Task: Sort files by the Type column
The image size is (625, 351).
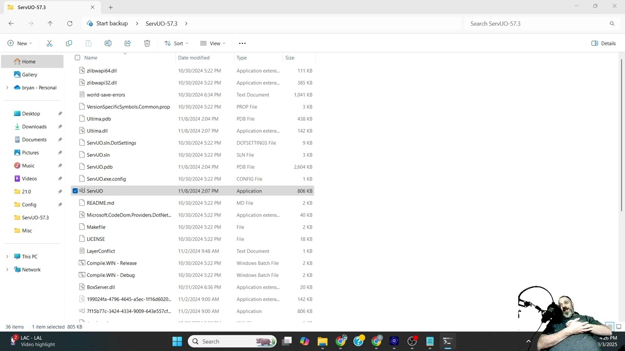Action: [242, 58]
